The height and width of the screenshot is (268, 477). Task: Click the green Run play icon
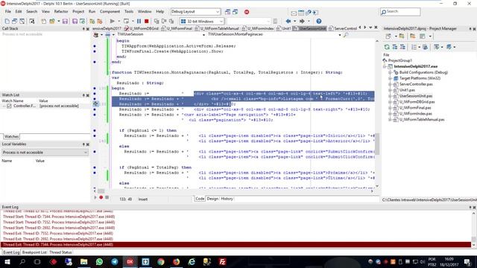[113, 22]
